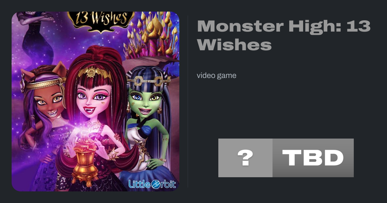Open the game cover art thumbnail
This screenshot has width=387, height=203.
[x=95, y=101]
